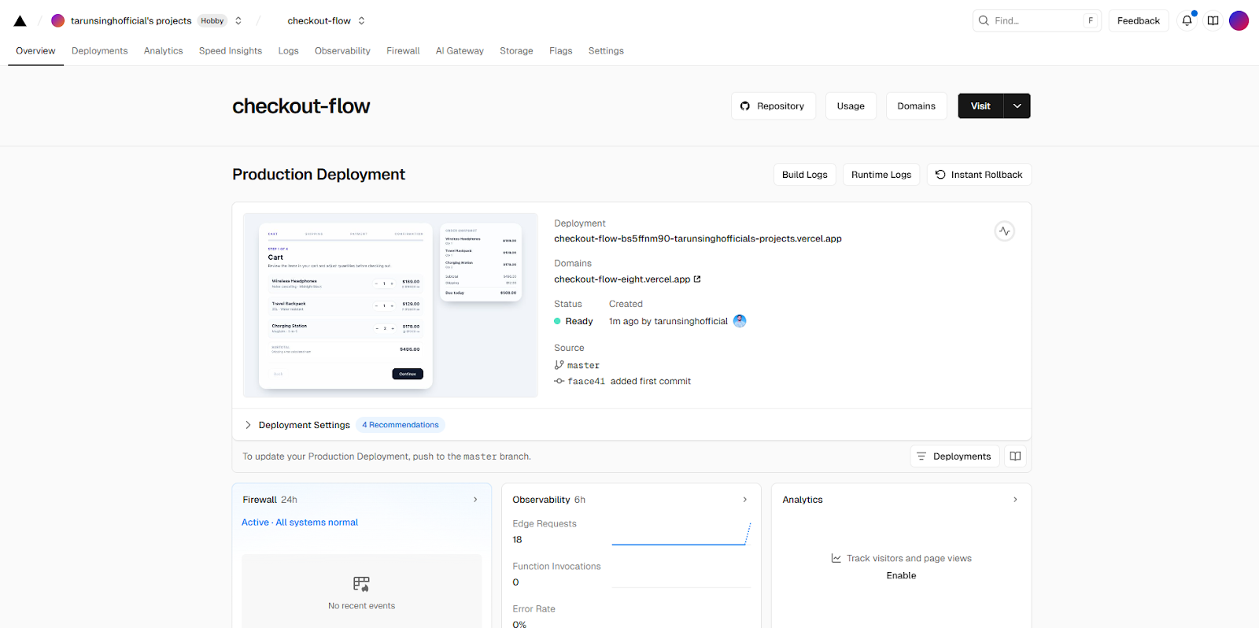Switch to the Deployments tab
Image resolution: width=1259 pixels, height=628 pixels.
[99, 51]
